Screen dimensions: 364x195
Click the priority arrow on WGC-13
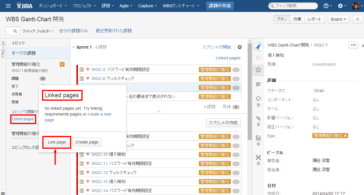[x=88, y=182]
